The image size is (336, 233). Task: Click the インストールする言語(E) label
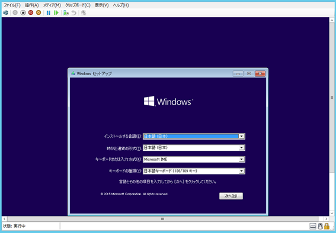pyautogui.click(x=123, y=137)
